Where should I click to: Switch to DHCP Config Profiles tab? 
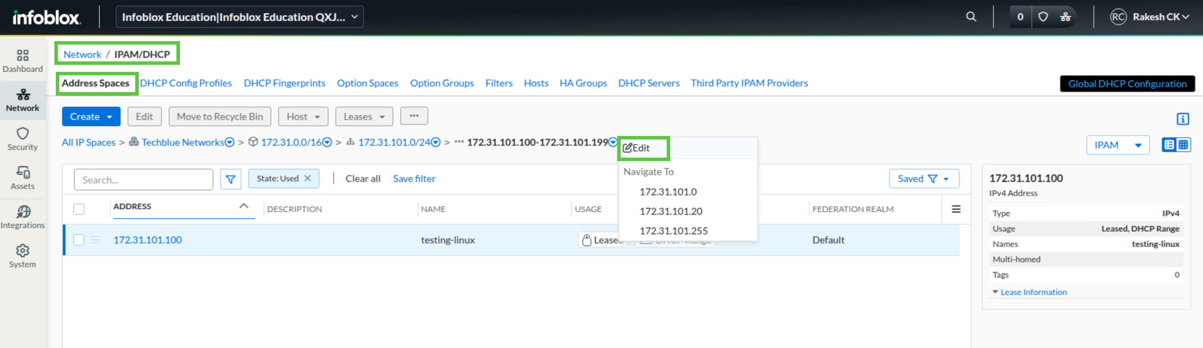186,83
